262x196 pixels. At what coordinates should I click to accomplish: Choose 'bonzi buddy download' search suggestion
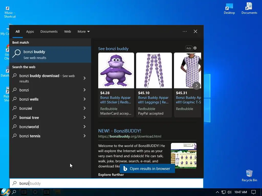coord(47,78)
